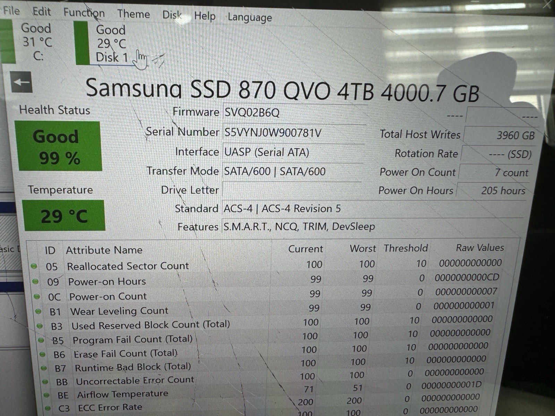Open the File menu
This screenshot has height=416, width=555.
click(11, 11)
